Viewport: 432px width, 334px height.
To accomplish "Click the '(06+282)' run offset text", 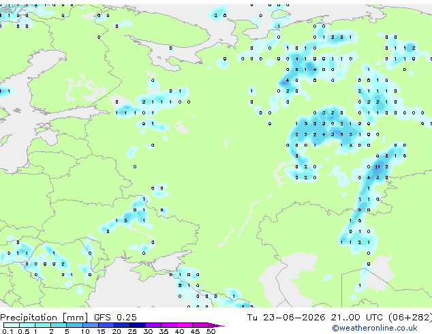I will tap(410, 318).
